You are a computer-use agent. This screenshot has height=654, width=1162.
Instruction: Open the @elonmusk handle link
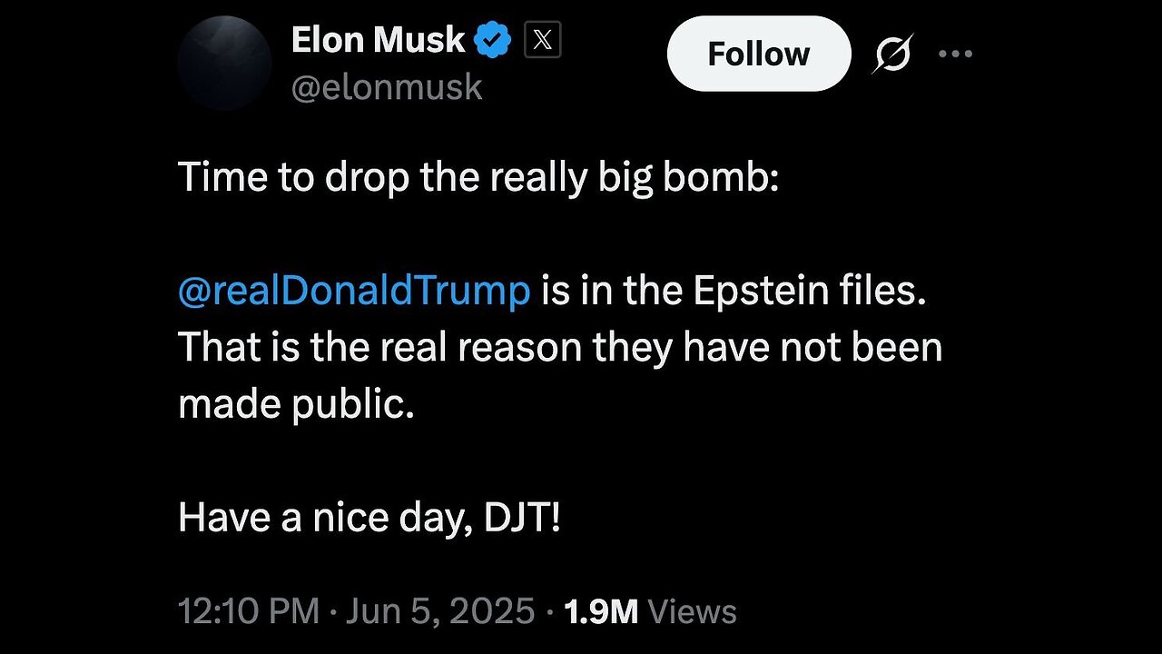pyautogui.click(x=387, y=87)
